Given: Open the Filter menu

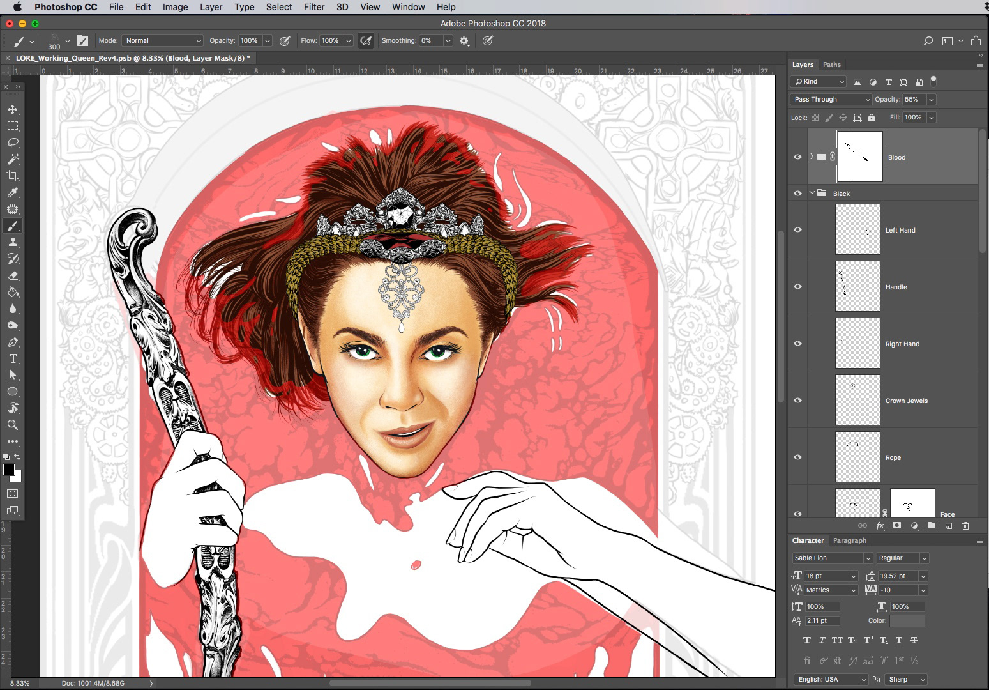Looking at the screenshot, I should (x=313, y=7).
